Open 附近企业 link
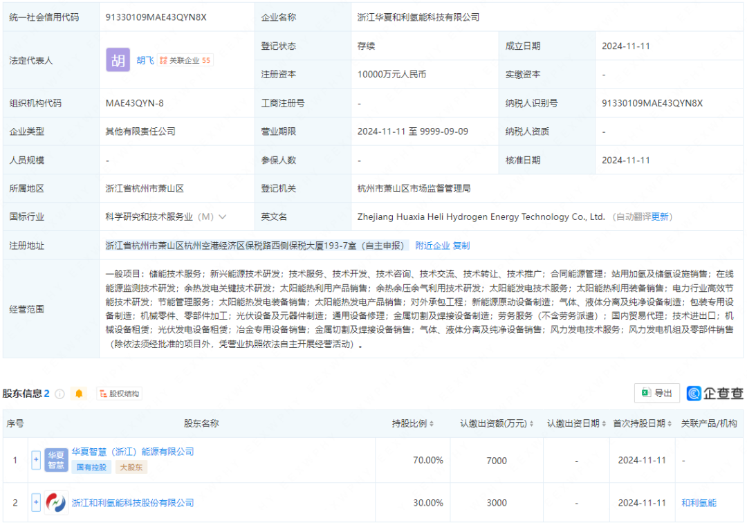 (432, 246)
